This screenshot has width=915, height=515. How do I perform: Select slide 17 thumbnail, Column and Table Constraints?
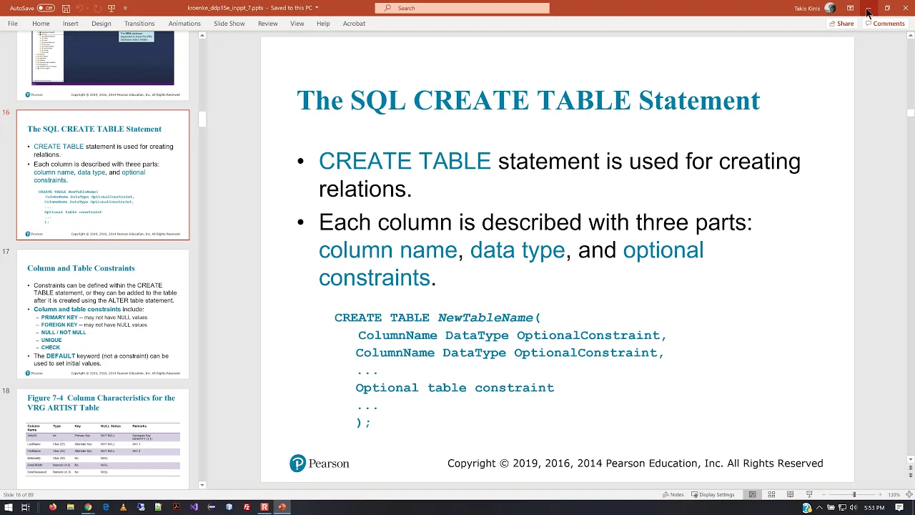coord(103,313)
